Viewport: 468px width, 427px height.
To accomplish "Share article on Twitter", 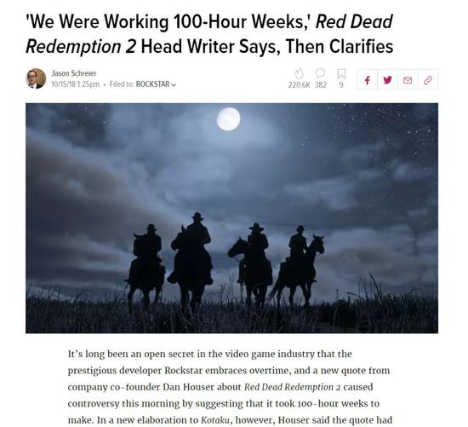I will tap(387, 79).
